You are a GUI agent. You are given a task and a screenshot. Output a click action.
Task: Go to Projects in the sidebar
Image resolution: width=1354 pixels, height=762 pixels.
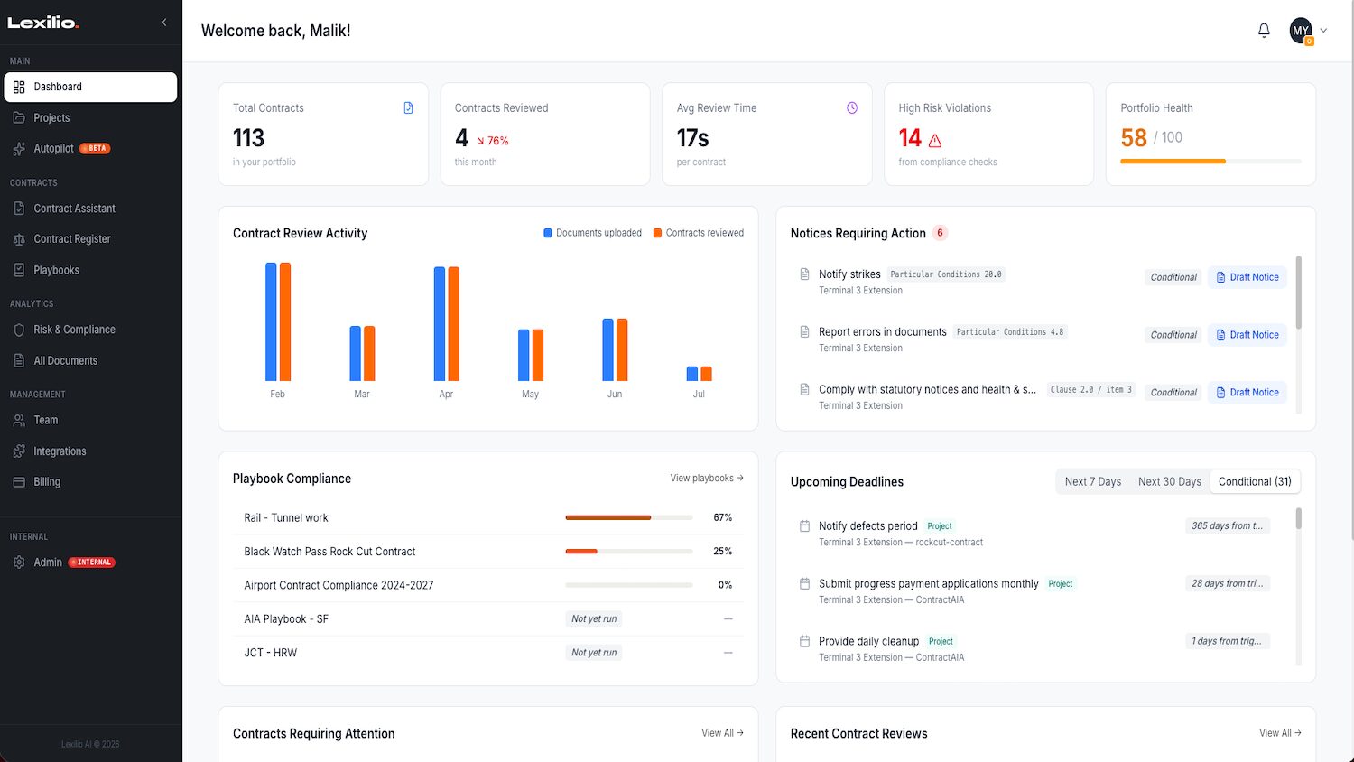click(x=90, y=118)
